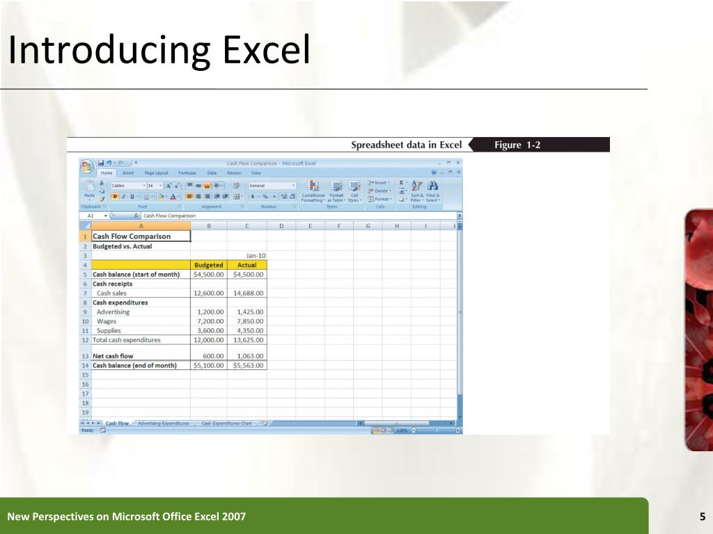
Task: Click the Paste clipboard icon
Action: click(90, 186)
